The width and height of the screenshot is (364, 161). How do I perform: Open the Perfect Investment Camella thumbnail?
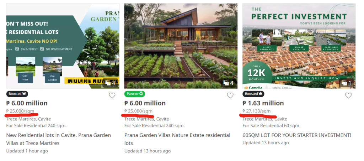[x=299, y=46]
